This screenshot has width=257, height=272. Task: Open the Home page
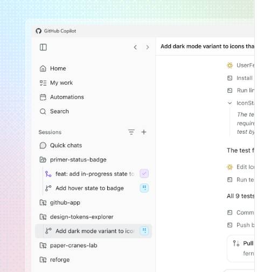[x=53, y=69]
